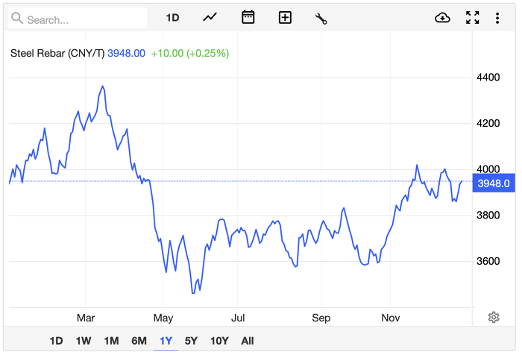Select the 5Y range tab

click(x=191, y=341)
